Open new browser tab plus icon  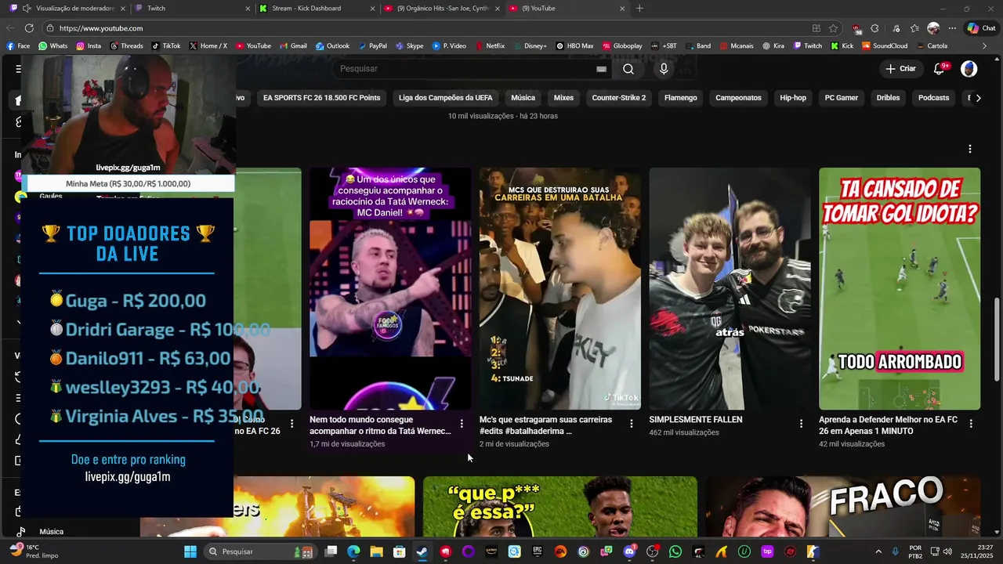click(x=639, y=9)
